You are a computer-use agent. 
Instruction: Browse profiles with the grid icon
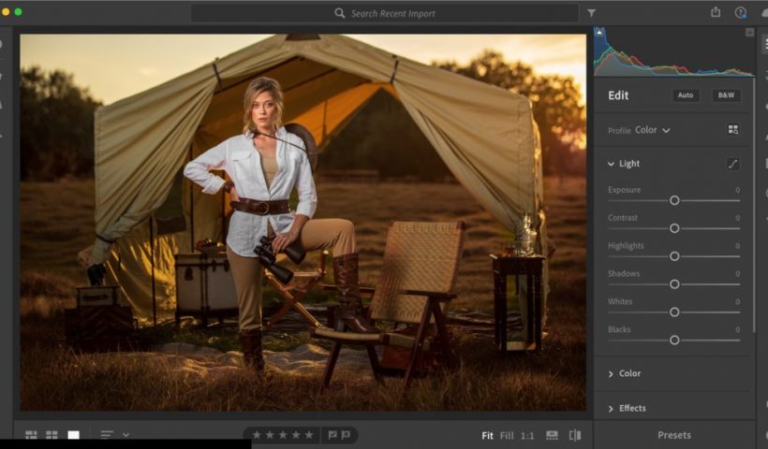(x=733, y=130)
